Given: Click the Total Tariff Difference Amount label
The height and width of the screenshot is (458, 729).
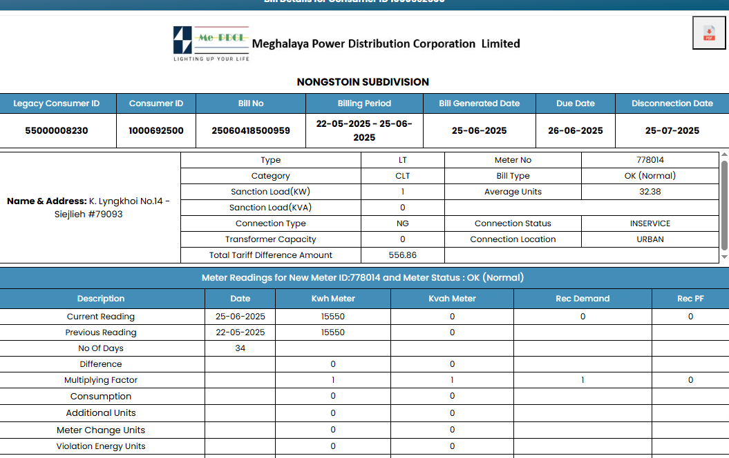Looking at the screenshot, I should (271, 255).
